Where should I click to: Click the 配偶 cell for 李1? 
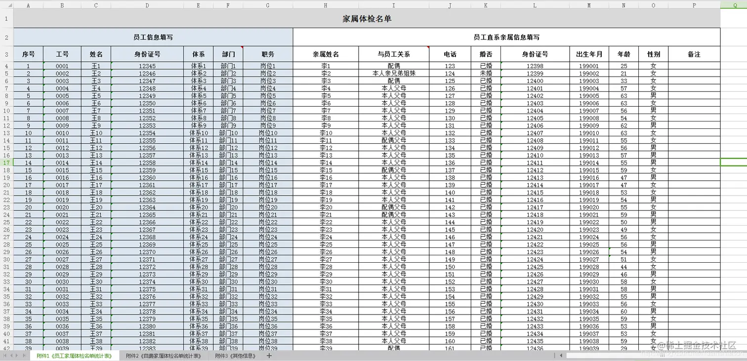[393, 66]
